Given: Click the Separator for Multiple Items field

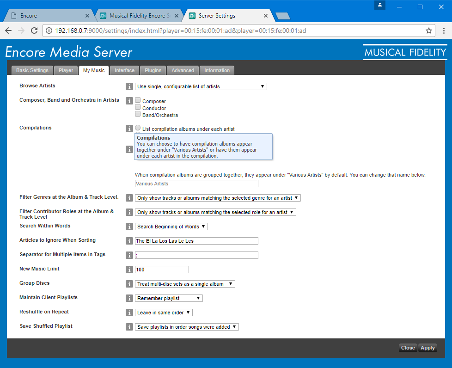Looking at the screenshot, I should tap(196, 255).
